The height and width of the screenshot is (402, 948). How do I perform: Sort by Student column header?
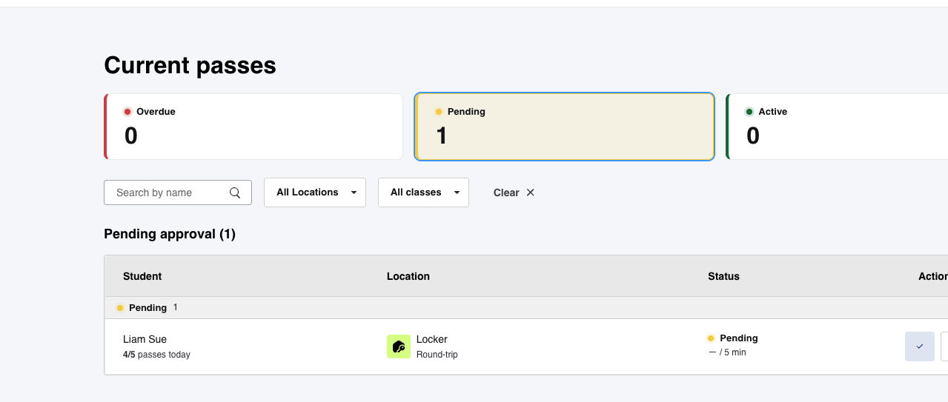tap(142, 276)
